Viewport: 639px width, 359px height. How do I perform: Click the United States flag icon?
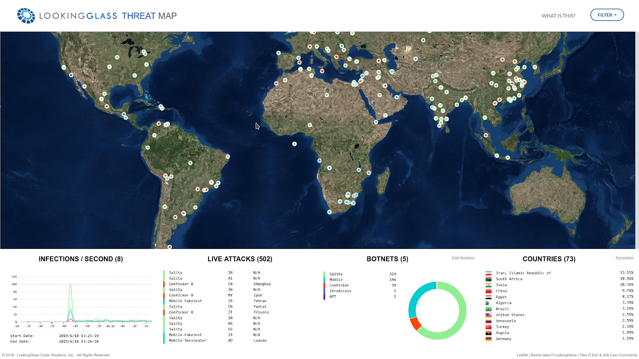[x=489, y=315]
